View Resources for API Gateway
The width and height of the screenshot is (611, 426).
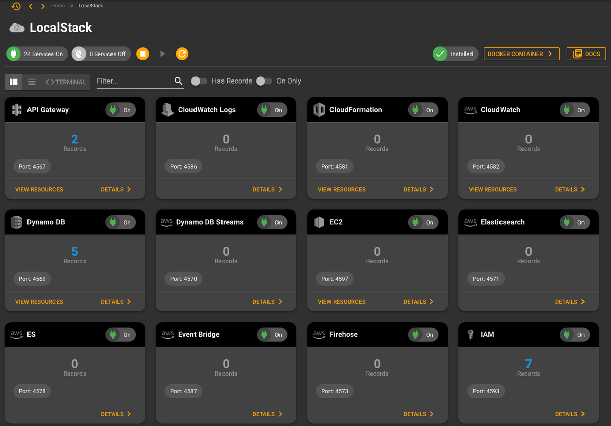(39, 189)
